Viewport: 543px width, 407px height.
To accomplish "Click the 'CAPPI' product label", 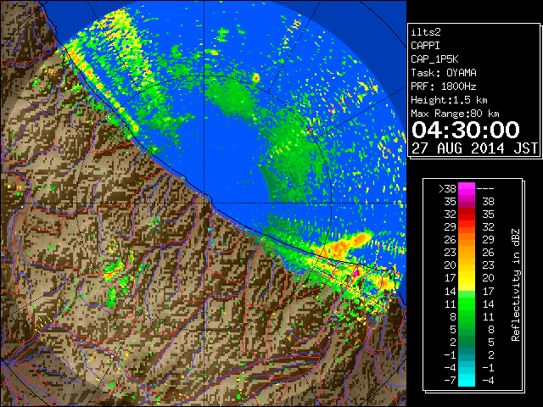I will tap(425, 46).
